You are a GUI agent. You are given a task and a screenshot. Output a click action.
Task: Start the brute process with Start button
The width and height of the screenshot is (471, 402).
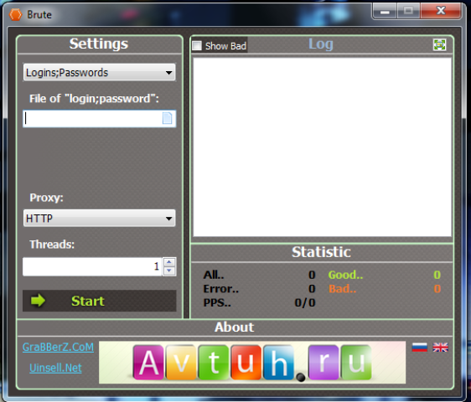100,301
